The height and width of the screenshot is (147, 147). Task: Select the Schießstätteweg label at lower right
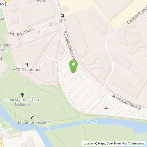pyautogui.click(x=126, y=102)
